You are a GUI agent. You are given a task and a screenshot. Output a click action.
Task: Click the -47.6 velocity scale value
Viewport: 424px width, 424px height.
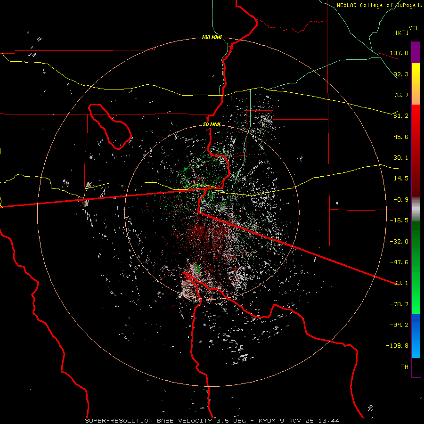pyautogui.click(x=399, y=262)
